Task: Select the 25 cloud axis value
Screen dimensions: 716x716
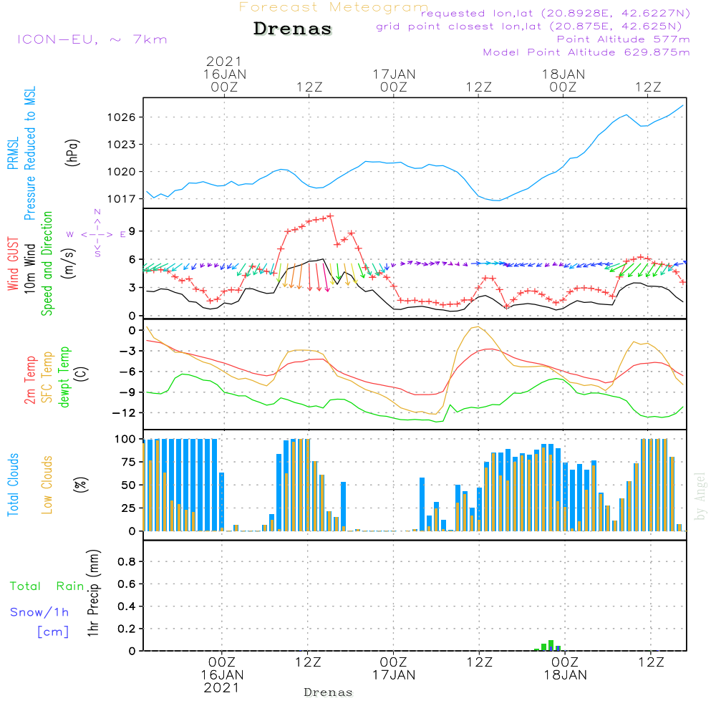Action: pyautogui.click(x=128, y=508)
